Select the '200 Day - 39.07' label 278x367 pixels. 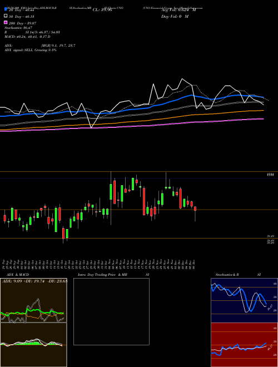[x=22, y=23]
